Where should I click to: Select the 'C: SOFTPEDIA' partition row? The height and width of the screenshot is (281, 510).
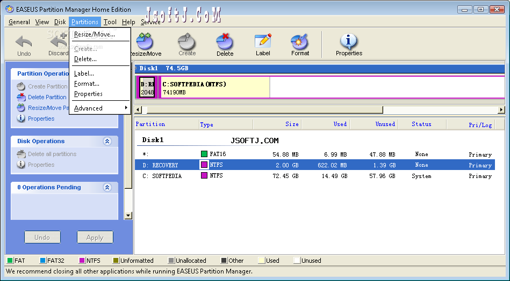pyautogui.click(x=315, y=176)
